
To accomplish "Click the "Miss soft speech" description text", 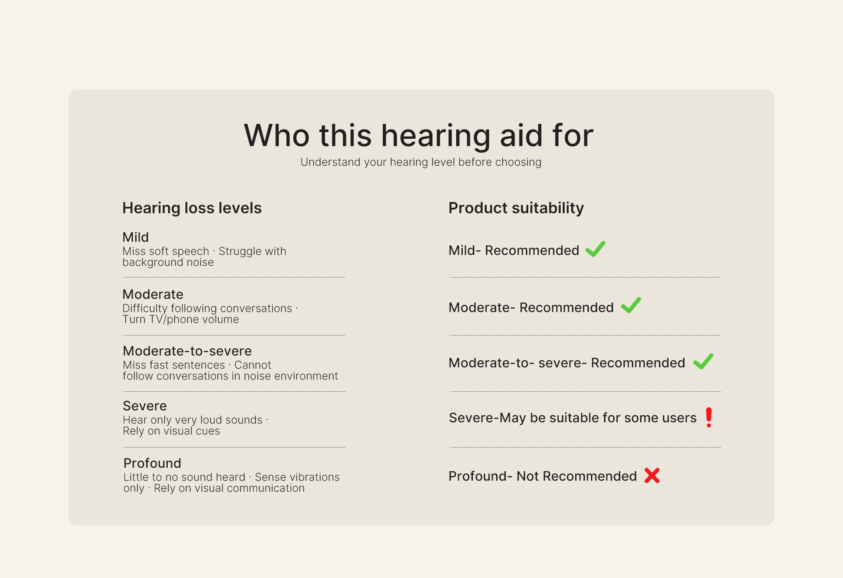I will pyautogui.click(x=166, y=251).
